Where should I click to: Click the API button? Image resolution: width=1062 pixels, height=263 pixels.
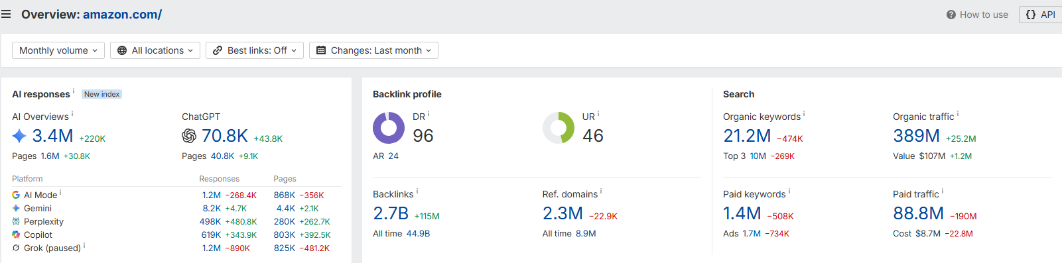(1040, 15)
